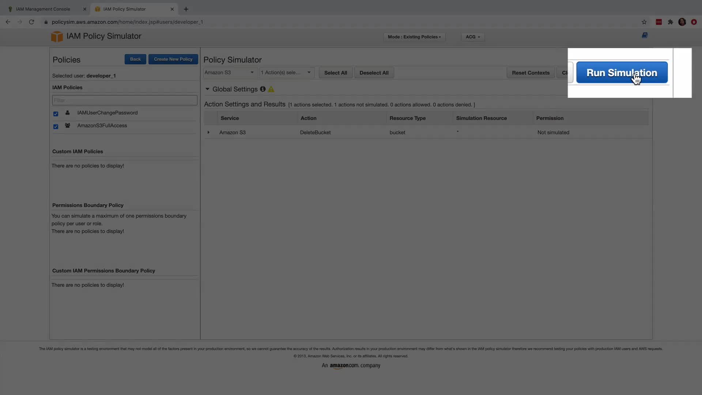Click the Global Settings info icon
702x395 pixels.
tap(263, 89)
